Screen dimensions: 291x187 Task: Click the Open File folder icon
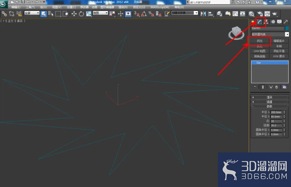(18, 2)
